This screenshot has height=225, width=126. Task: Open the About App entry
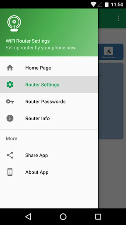tap(49, 172)
